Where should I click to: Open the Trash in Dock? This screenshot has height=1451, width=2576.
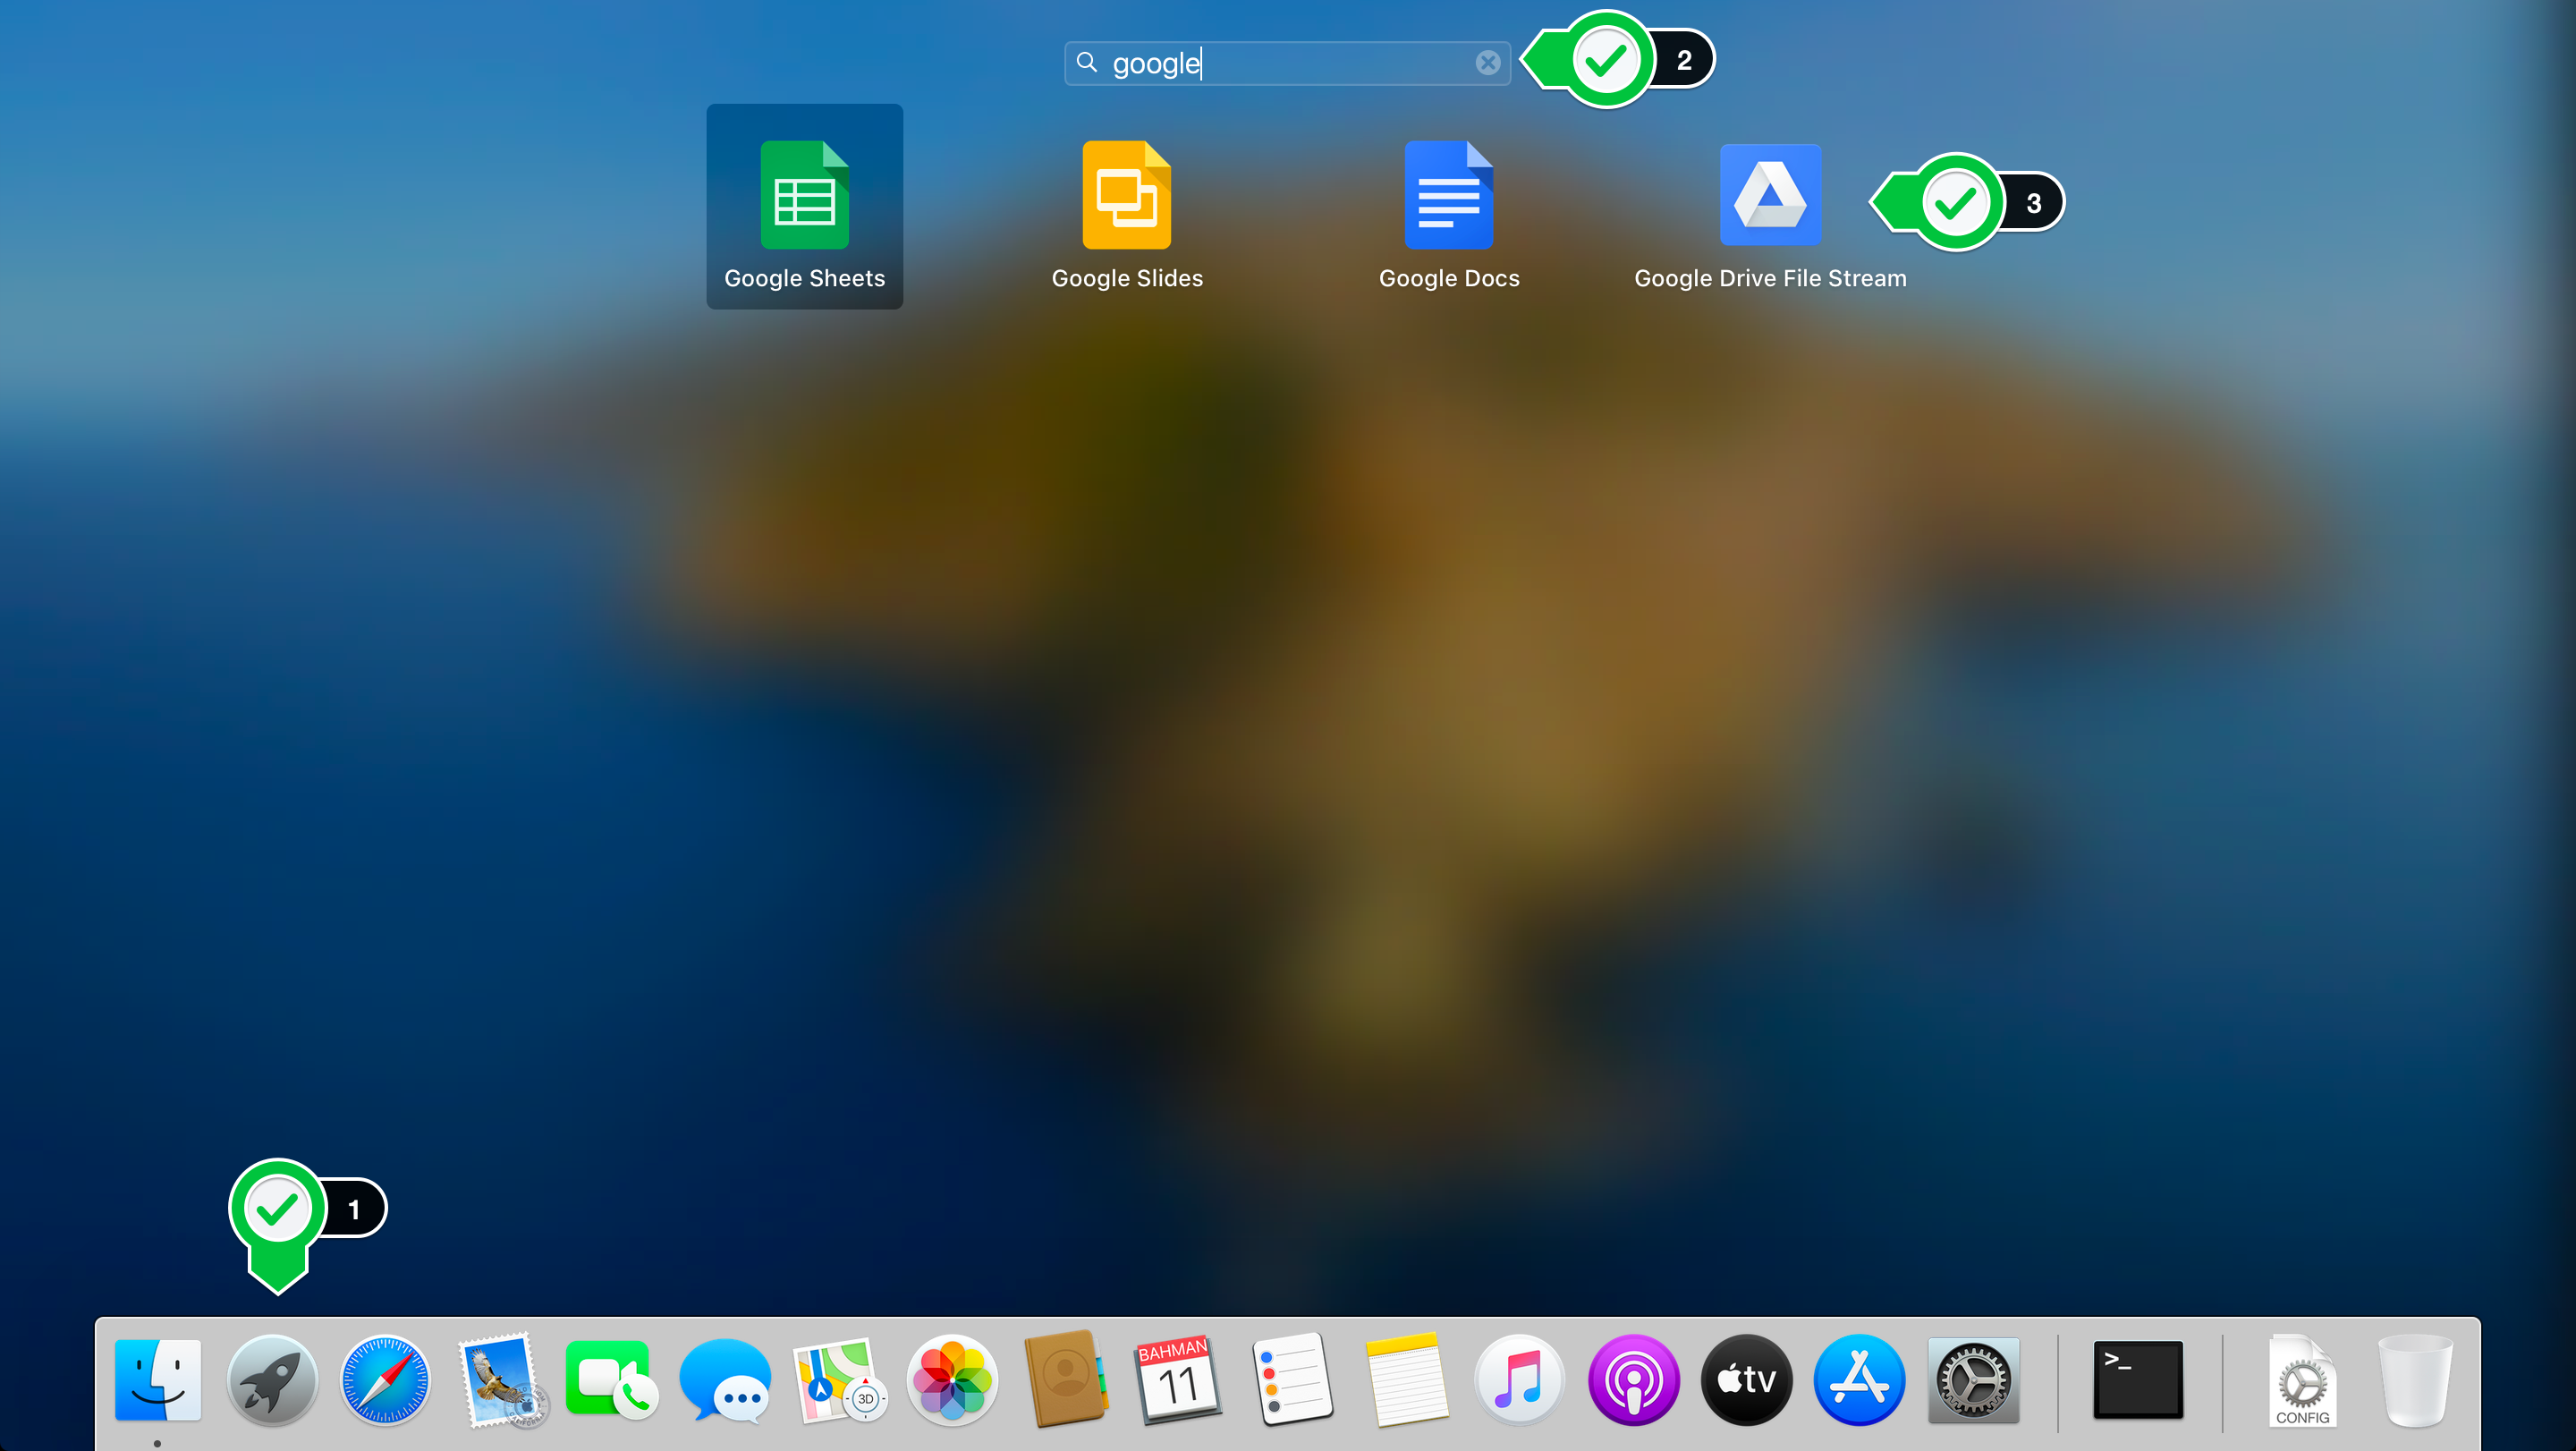pos(2414,1380)
